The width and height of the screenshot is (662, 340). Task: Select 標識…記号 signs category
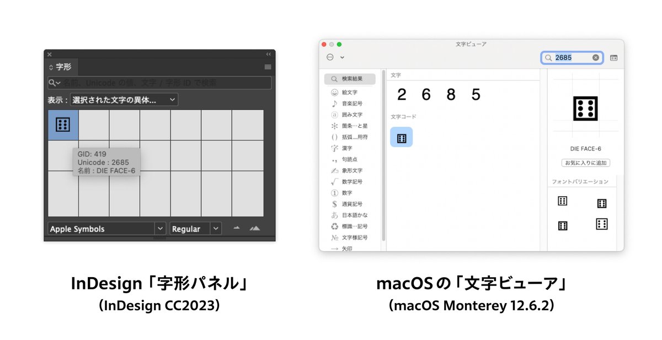click(x=350, y=226)
